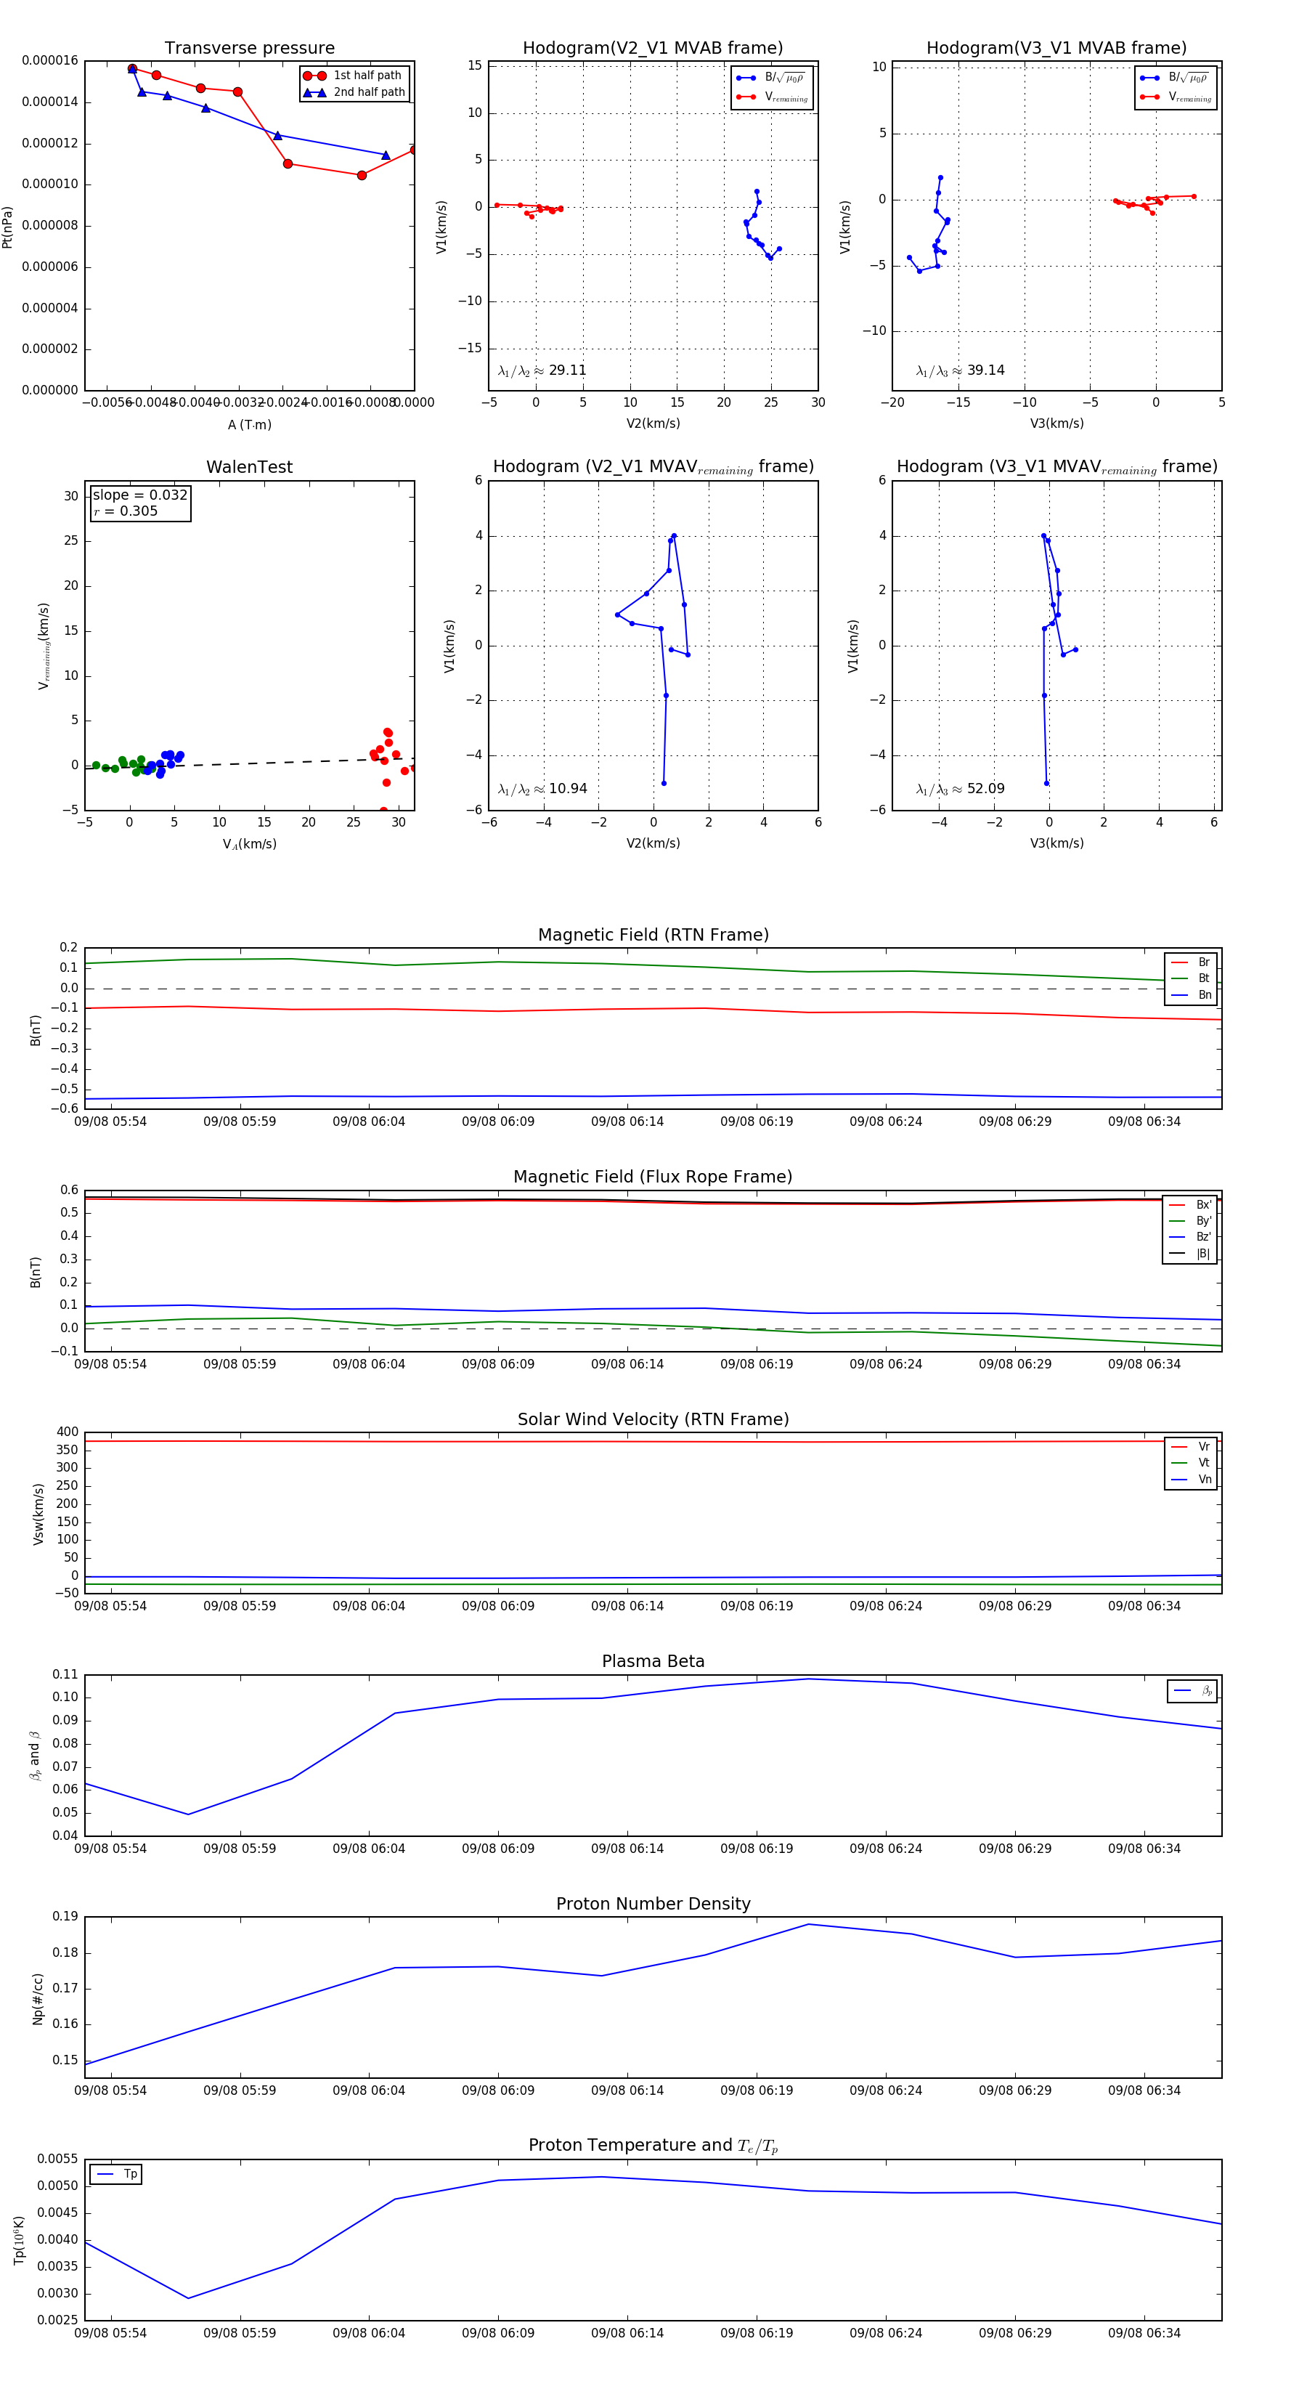Click the λ1/λ2 ≈ 29.11 annotation
The width and height of the screenshot is (1307, 2397).
pos(542,370)
